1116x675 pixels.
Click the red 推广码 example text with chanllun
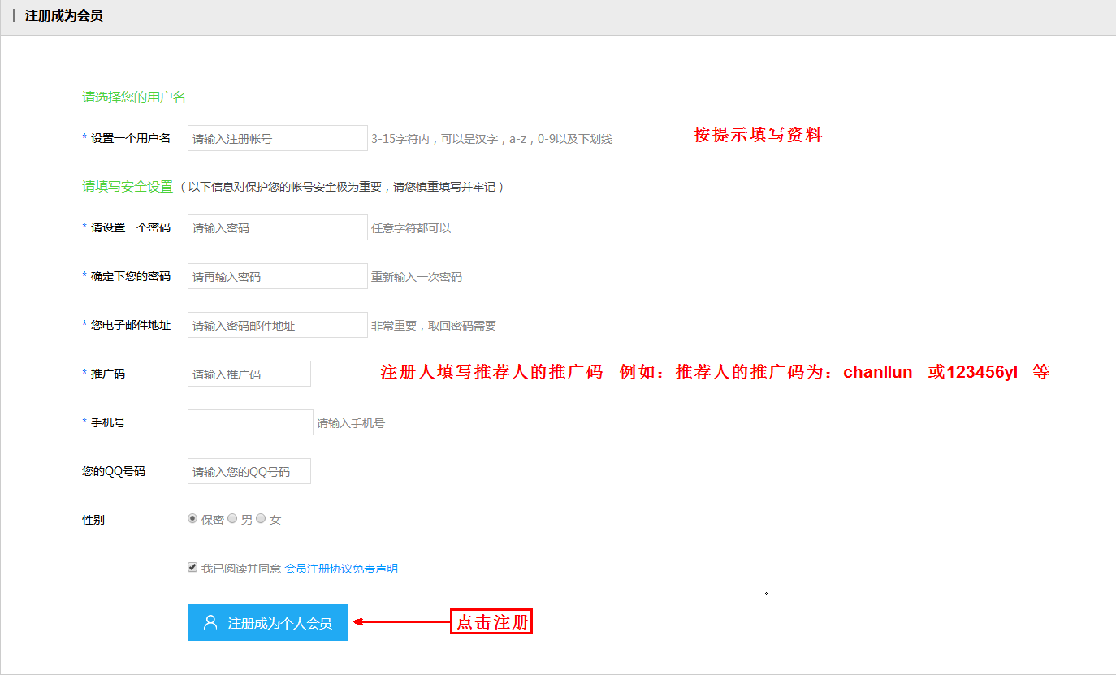(x=715, y=373)
